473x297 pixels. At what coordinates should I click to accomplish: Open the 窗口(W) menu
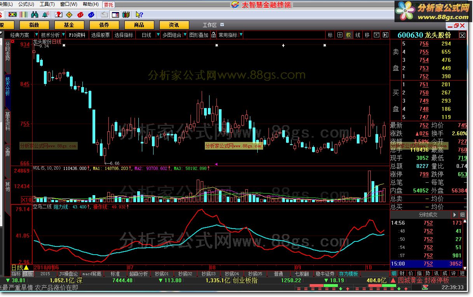click(x=68, y=4)
